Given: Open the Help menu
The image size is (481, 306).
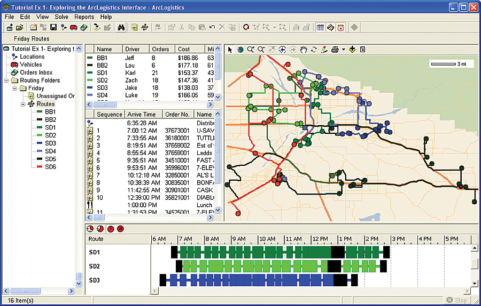Looking at the screenshot, I should pos(106,17).
